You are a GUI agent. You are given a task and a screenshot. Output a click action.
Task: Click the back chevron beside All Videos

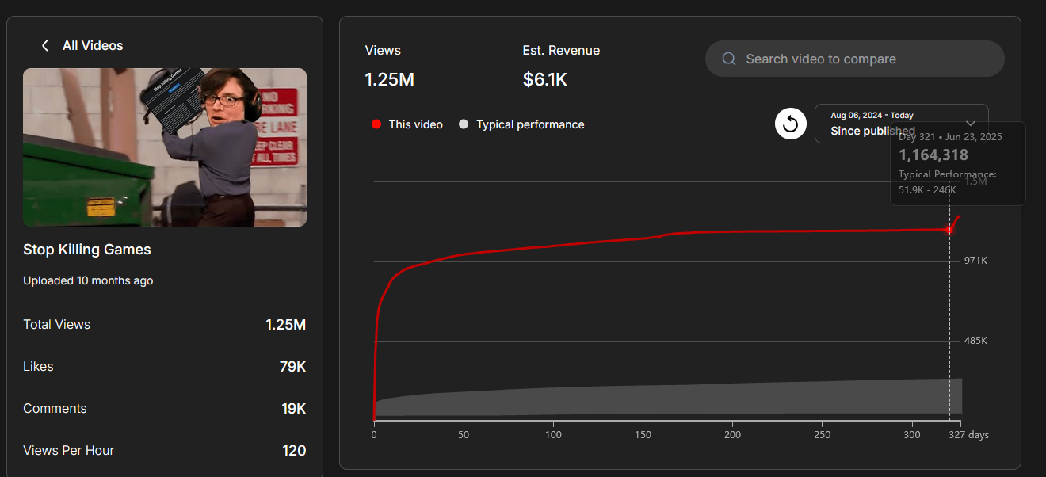tap(45, 46)
